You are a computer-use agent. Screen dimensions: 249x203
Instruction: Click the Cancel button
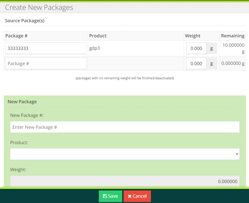point(137,196)
